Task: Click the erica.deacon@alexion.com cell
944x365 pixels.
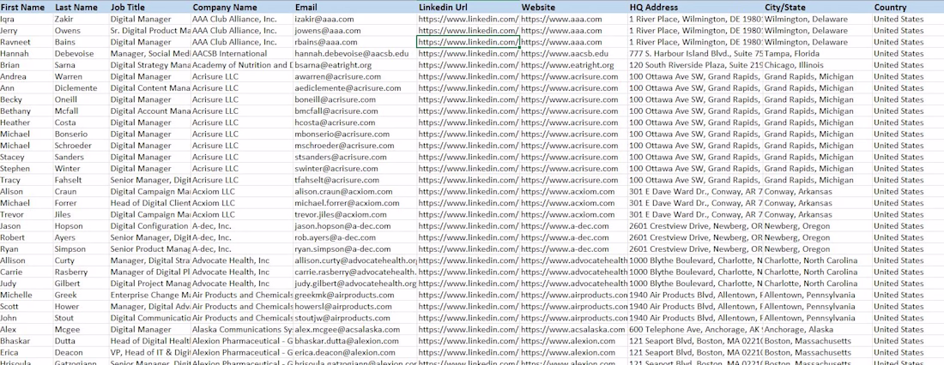Action: tap(355, 352)
